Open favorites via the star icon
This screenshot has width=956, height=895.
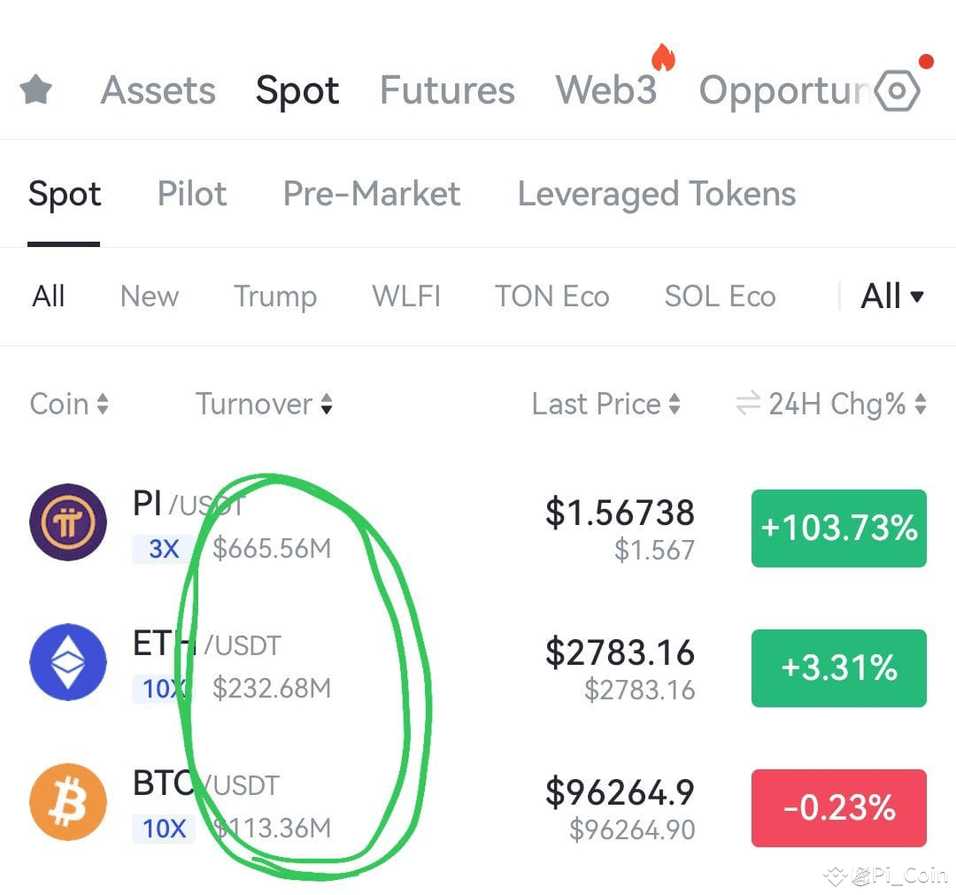(36, 89)
